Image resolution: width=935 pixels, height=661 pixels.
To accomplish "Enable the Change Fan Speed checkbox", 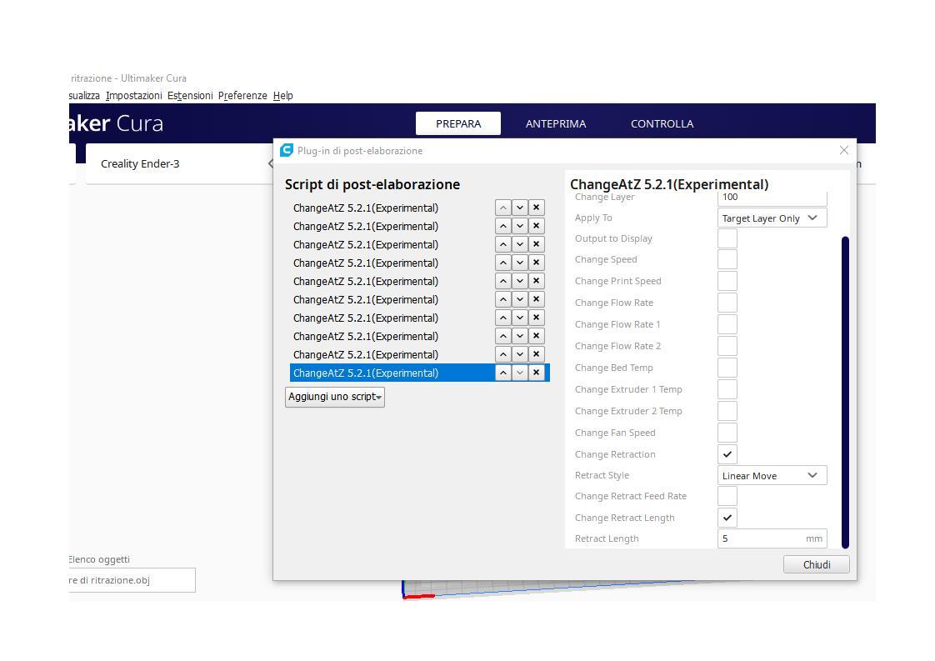I will coord(727,433).
